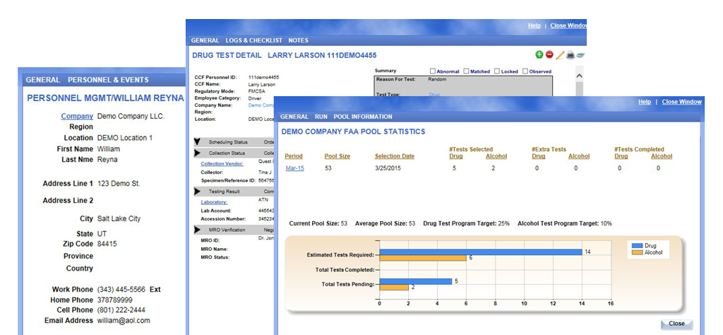
Task: Click the pencil edit icon
Action: pyautogui.click(x=560, y=54)
